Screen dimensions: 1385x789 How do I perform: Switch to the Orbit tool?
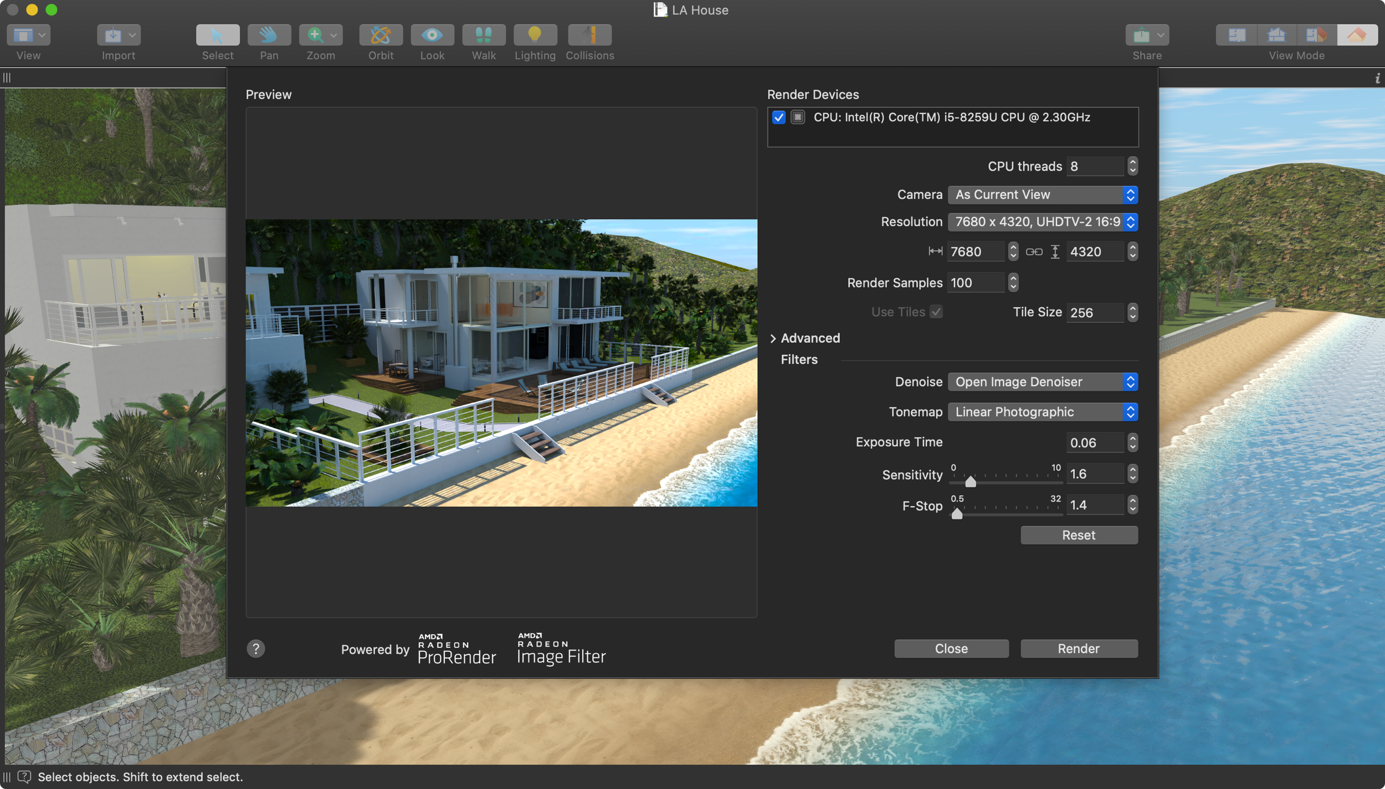click(381, 35)
